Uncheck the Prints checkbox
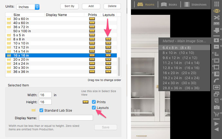Image resolution: width=222 pixels, height=139 pixels. [x=94, y=102]
